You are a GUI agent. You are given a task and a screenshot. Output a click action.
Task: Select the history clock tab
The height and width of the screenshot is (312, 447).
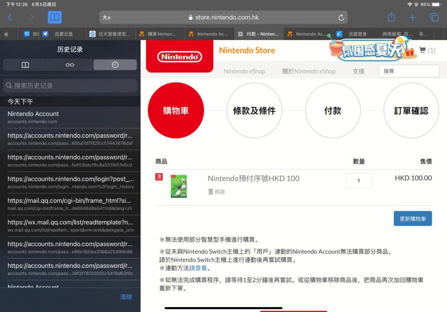(115, 65)
